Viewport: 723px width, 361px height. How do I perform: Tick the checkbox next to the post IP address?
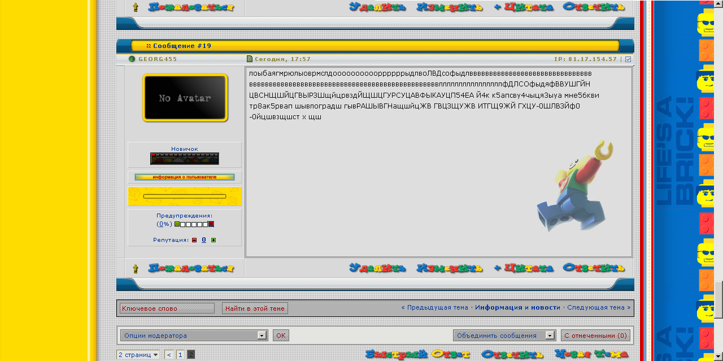tap(628, 59)
